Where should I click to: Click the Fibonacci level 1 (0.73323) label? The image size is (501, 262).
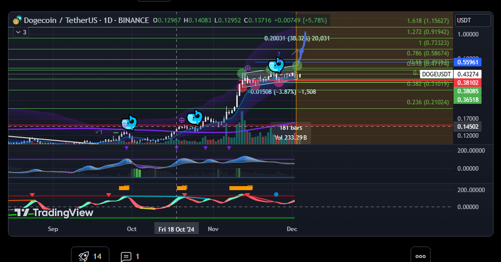pos(434,43)
